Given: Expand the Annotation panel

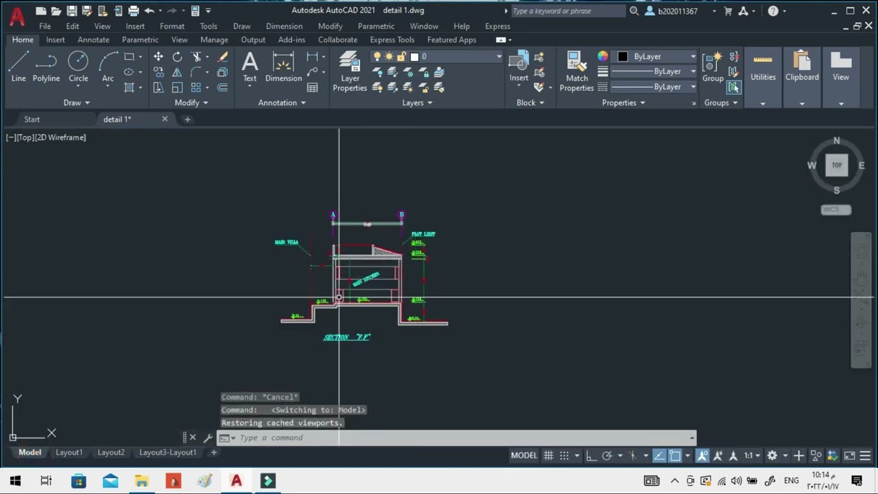Looking at the screenshot, I should click(x=282, y=103).
